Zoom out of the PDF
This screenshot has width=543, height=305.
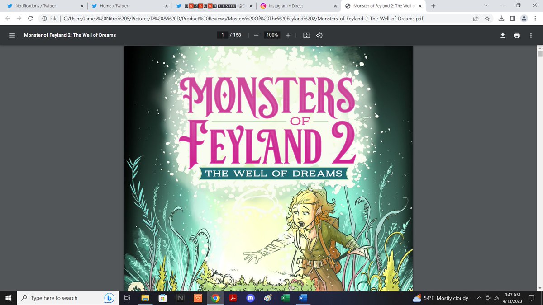coord(256,35)
